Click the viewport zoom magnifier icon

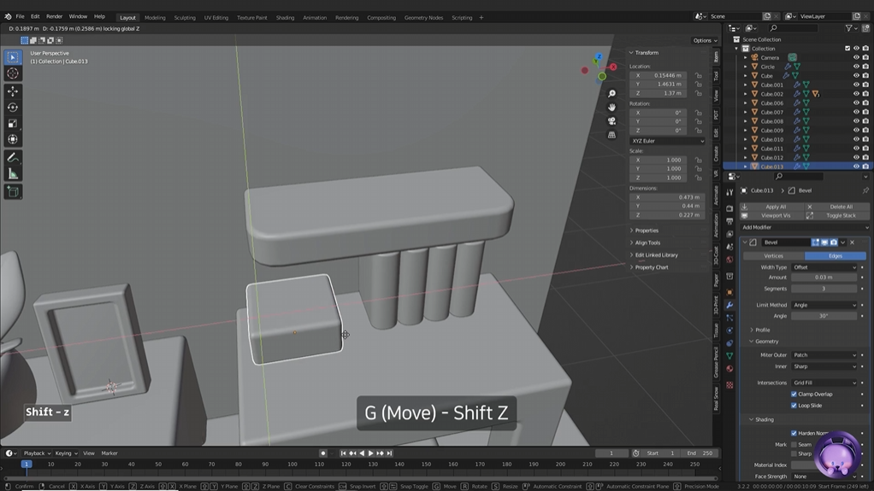(611, 94)
